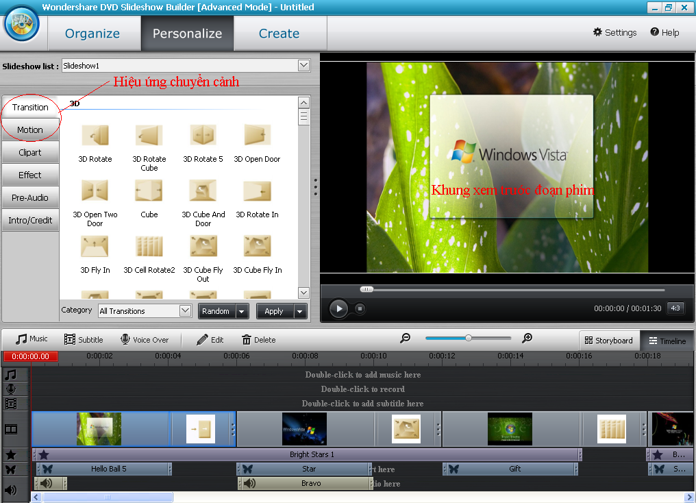The image size is (696, 503).
Task: Toggle the 4:3 aspect ratio button
Action: pyautogui.click(x=675, y=308)
